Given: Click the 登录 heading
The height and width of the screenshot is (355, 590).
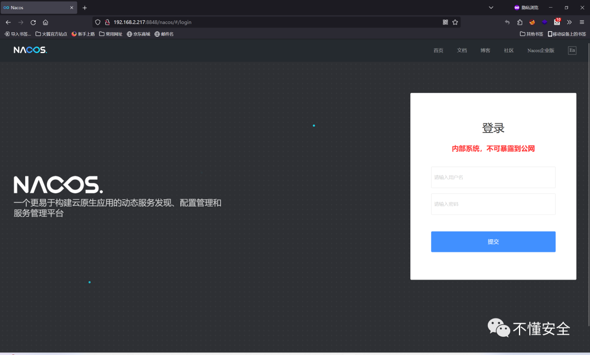Looking at the screenshot, I should click(493, 128).
